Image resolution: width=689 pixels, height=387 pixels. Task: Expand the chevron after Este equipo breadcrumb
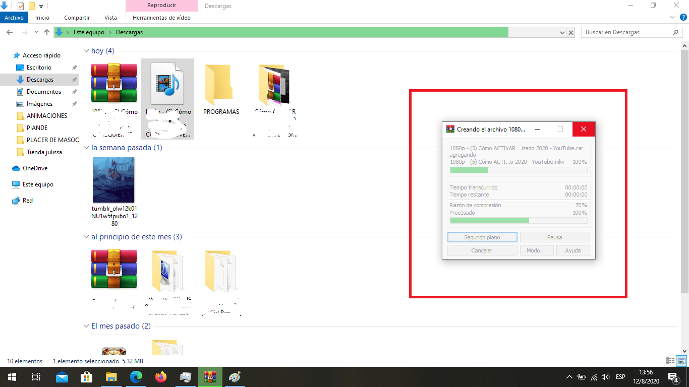click(110, 32)
